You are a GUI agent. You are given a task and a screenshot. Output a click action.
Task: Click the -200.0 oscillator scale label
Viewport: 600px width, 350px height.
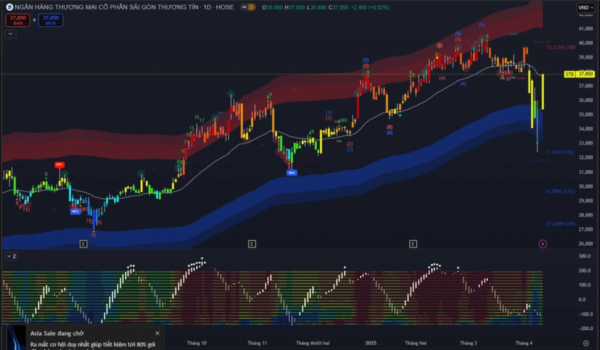(x=584, y=328)
